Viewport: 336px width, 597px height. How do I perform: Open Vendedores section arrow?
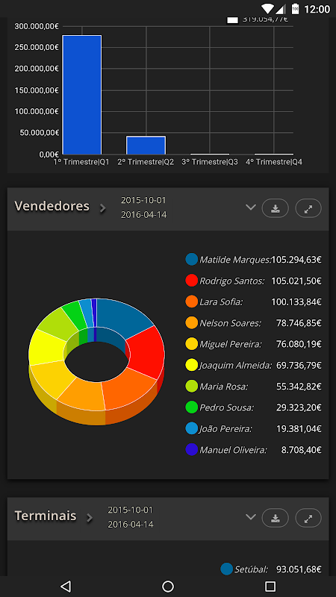click(x=102, y=208)
